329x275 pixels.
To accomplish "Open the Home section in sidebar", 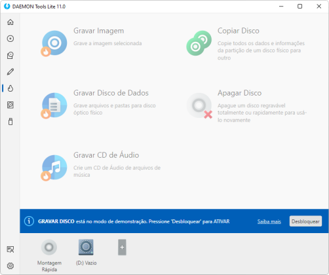I will pyautogui.click(x=10, y=22).
